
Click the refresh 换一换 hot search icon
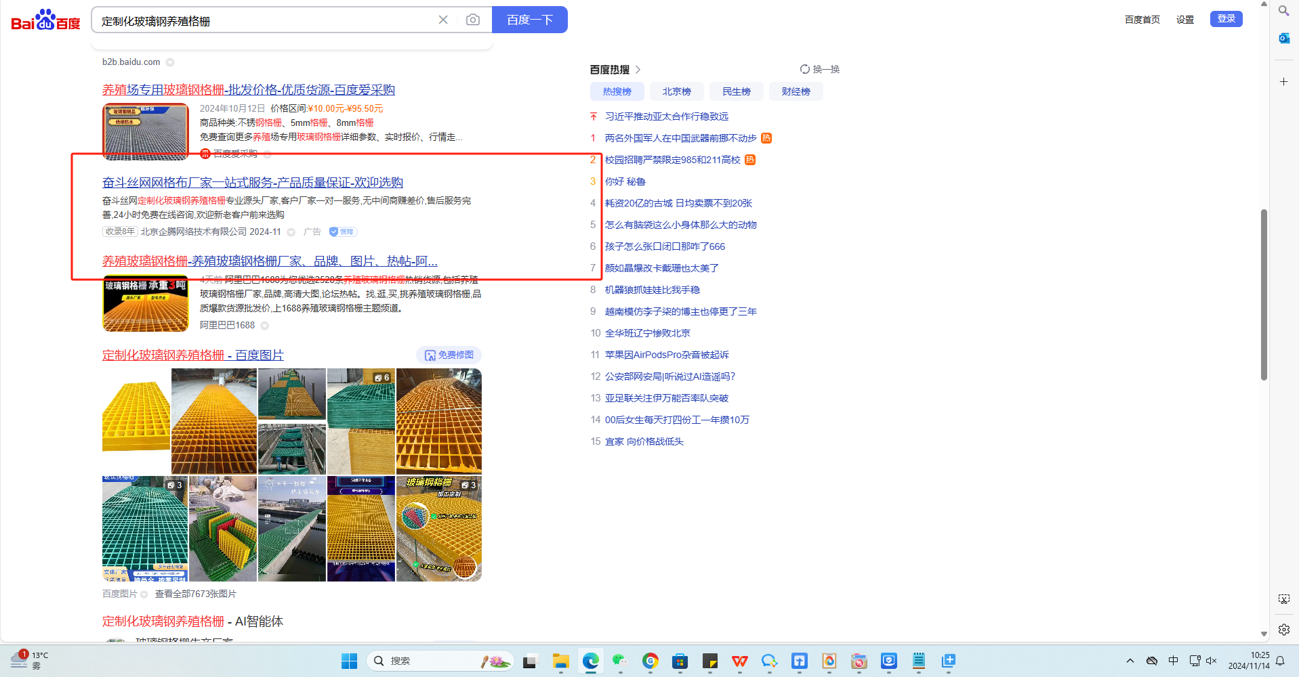tap(805, 69)
